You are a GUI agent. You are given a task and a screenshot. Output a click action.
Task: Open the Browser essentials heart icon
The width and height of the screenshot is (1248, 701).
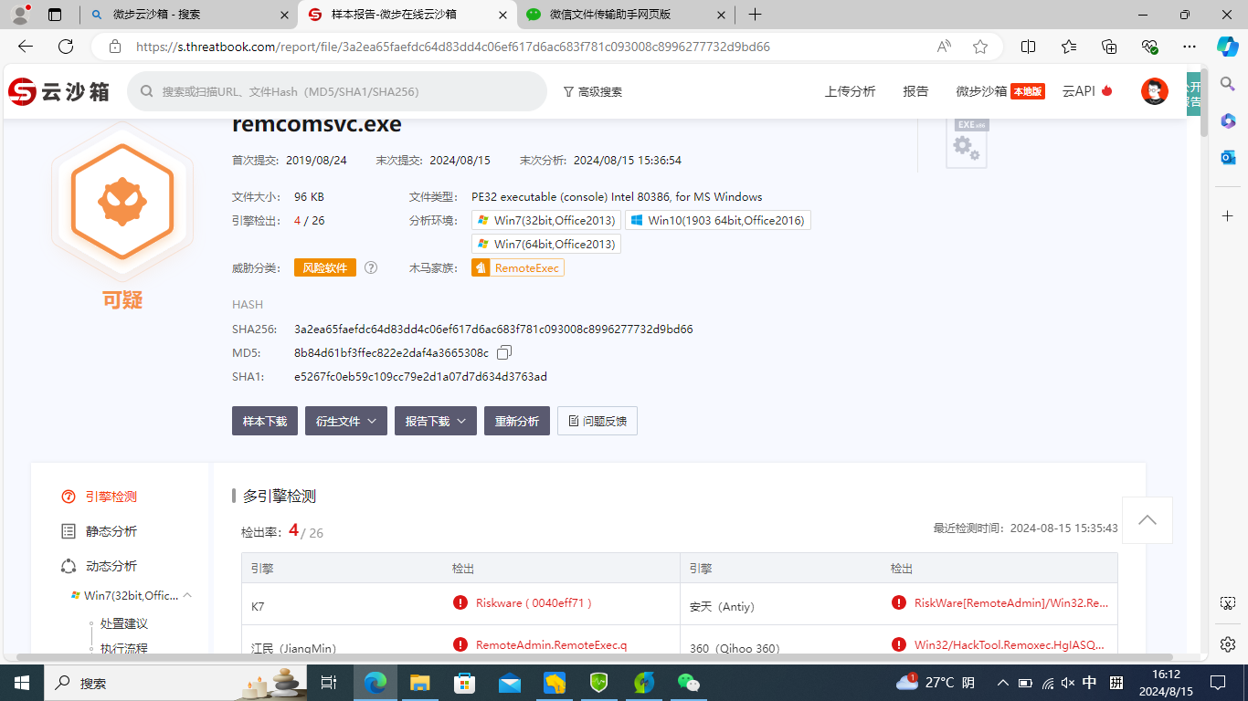coord(1149,47)
